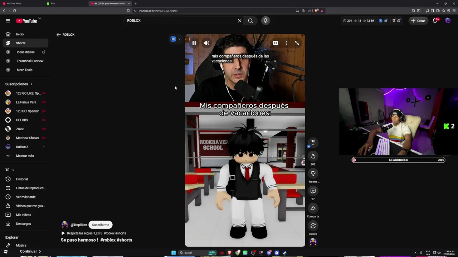Dislike the Short with thumbs down
The image size is (458, 257).
pyautogui.click(x=313, y=173)
